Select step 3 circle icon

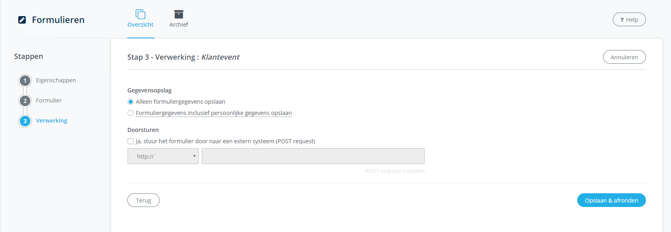click(25, 121)
